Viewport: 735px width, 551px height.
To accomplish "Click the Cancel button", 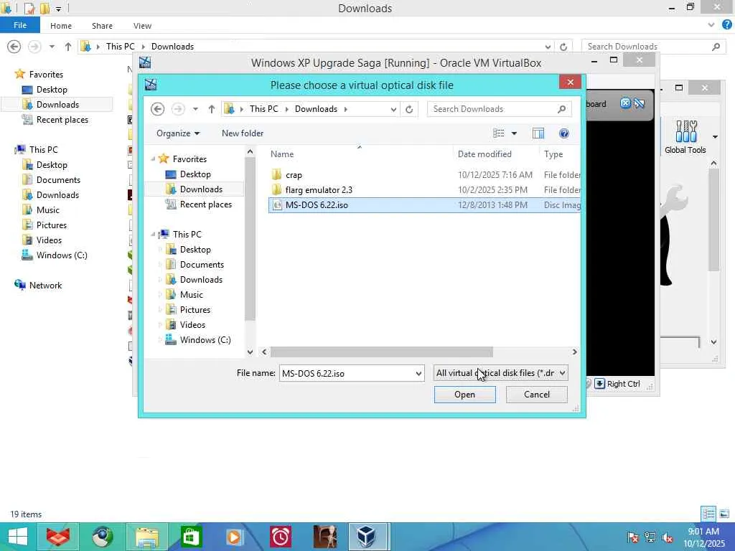I will click(x=537, y=395).
